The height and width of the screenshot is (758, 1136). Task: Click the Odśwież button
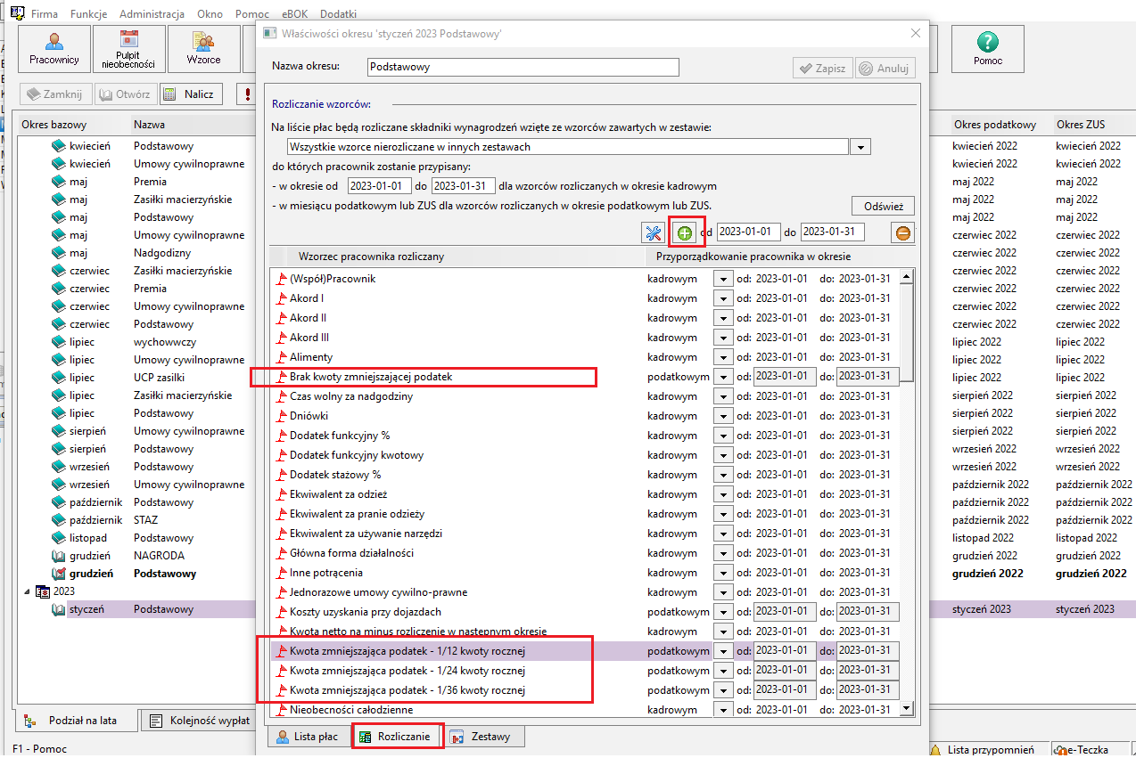(883, 206)
